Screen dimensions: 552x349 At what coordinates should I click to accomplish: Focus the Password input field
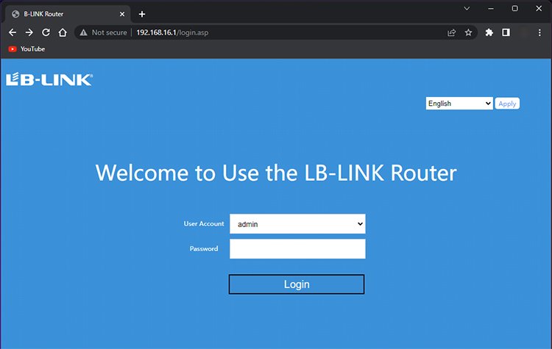click(x=297, y=249)
